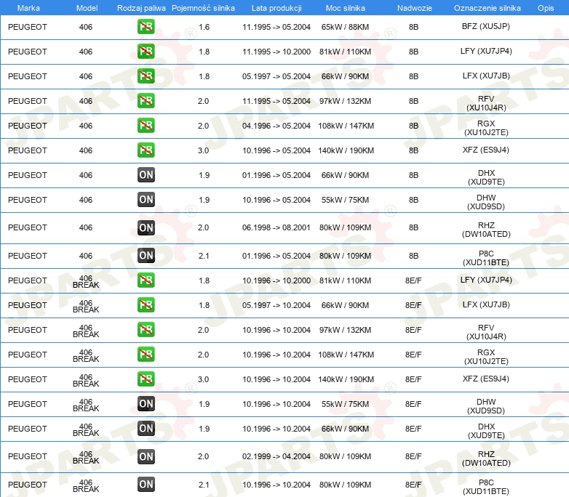Select 406 BREAK model in the XFZ row
The image size is (569, 497).
[x=86, y=380]
